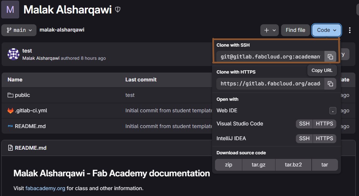Viewport: 359px width, 196px height.
Task: Expand the plus (+) create dropdown
Action: (269, 30)
